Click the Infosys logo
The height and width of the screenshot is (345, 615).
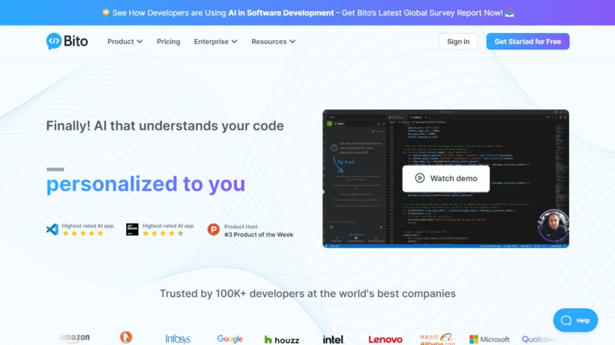[x=178, y=339]
